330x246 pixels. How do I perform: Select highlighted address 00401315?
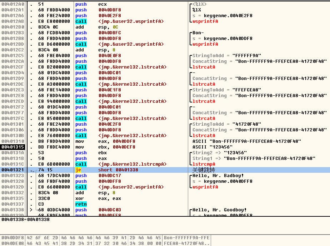(13, 147)
